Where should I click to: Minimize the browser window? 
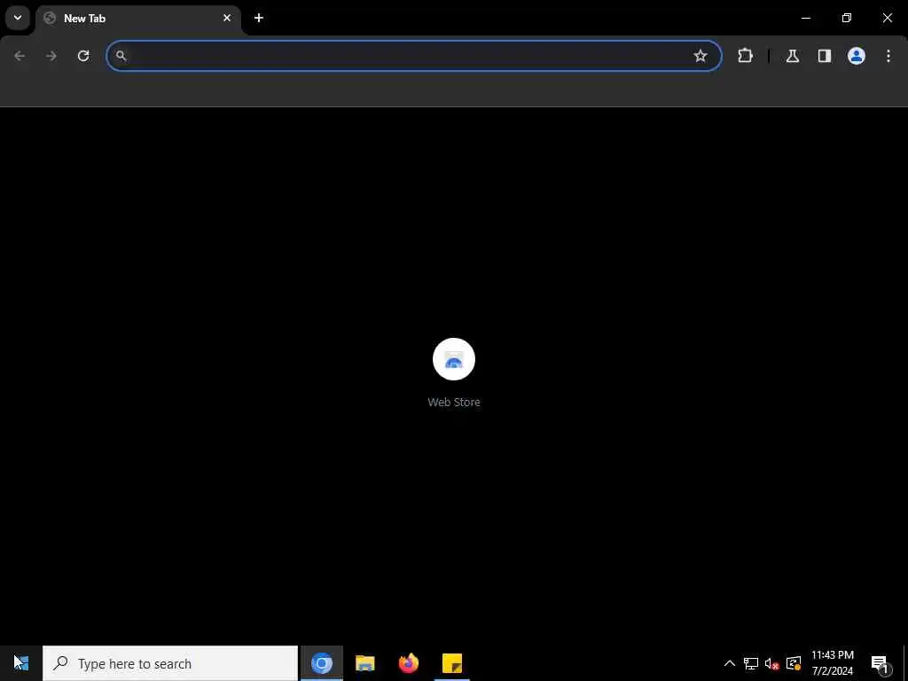pos(805,18)
